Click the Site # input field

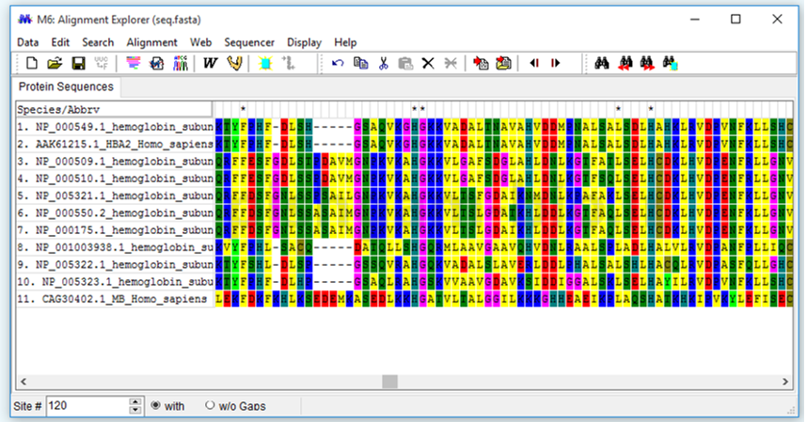87,406
